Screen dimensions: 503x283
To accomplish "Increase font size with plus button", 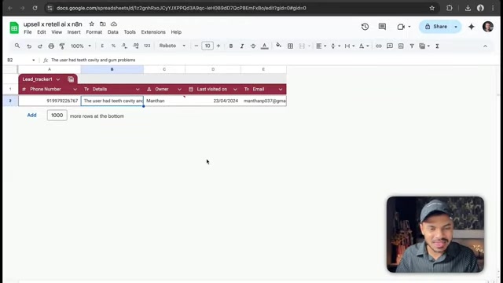I will pyautogui.click(x=218, y=46).
